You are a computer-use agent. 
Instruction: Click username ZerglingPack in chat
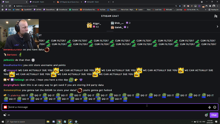click(11, 85)
